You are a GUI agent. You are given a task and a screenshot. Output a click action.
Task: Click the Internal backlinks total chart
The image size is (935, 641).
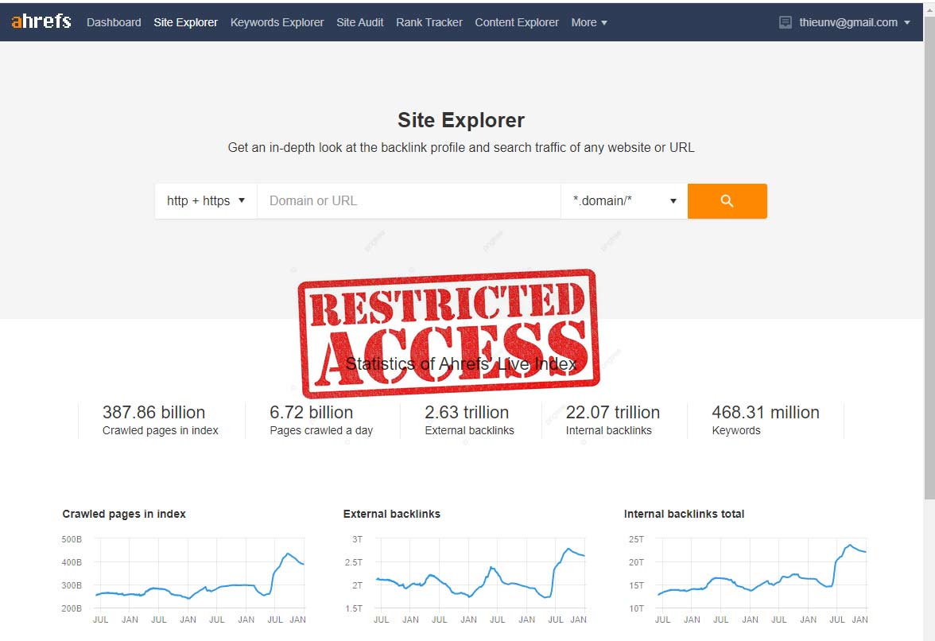(746, 579)
